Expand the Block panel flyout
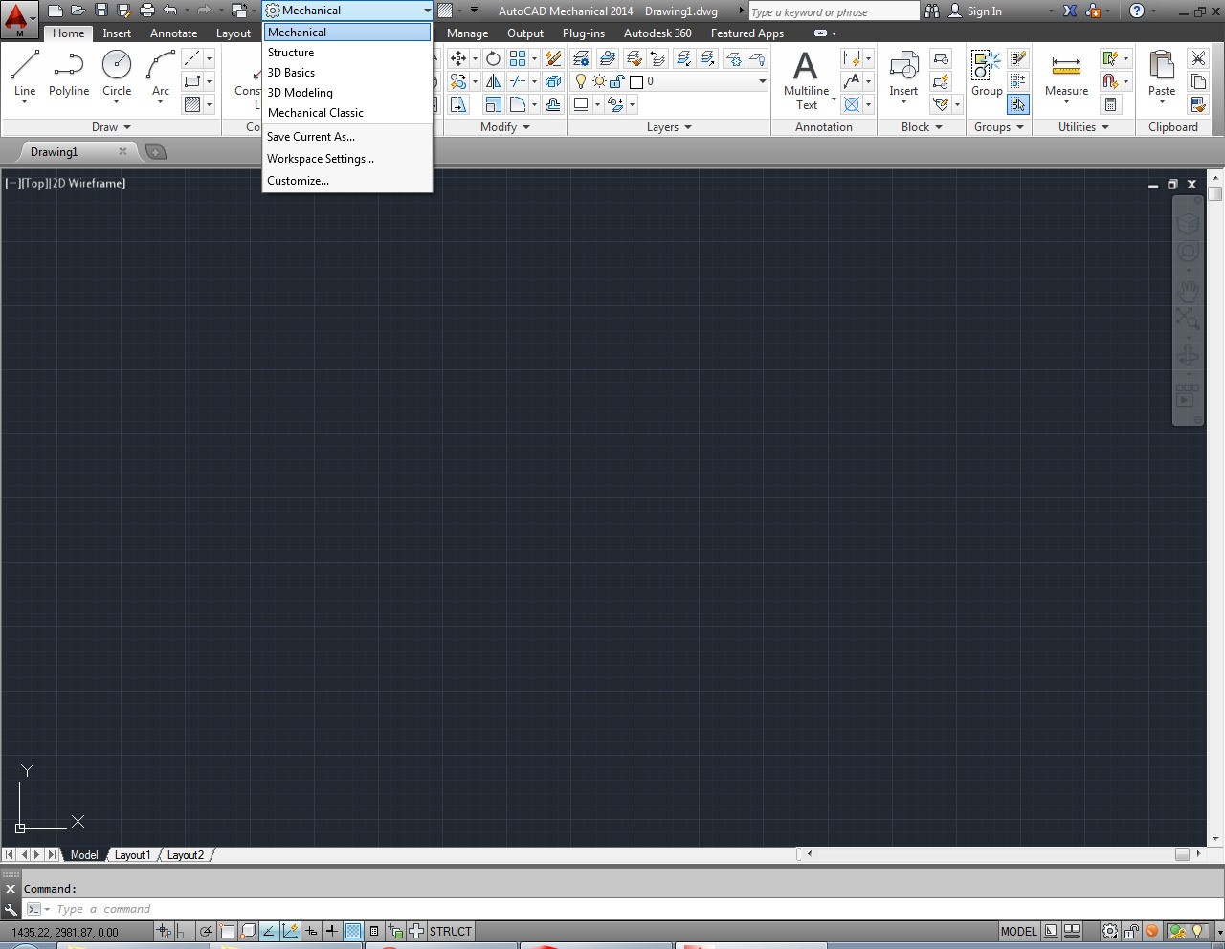 click(x=922, y=127)
